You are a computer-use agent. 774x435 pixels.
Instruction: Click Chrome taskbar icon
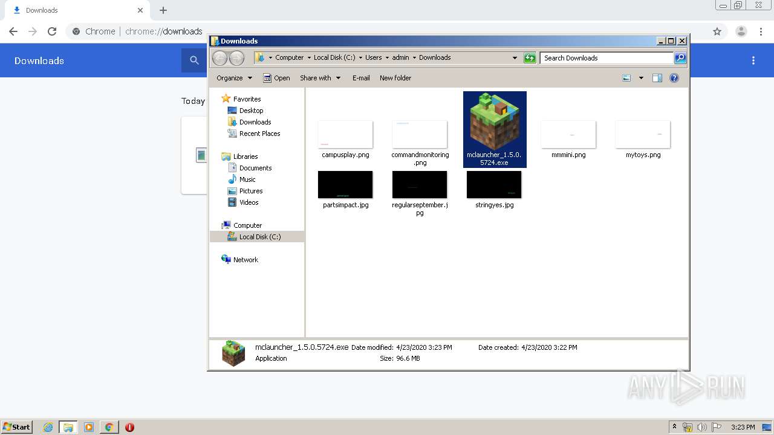[x=109, y=427]
